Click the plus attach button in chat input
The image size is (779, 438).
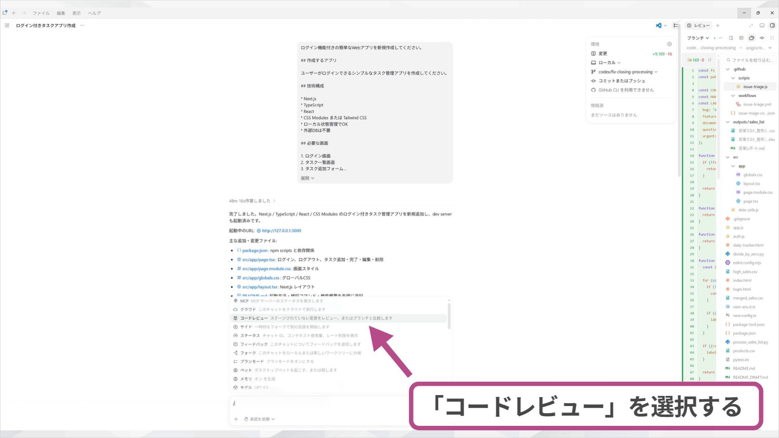click(236, 419)
